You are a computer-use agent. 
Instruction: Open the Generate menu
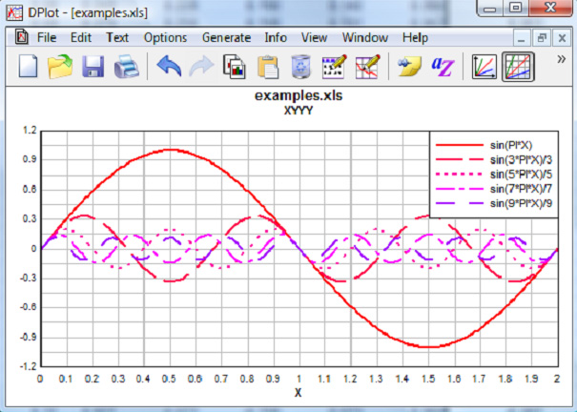[x=226, y=37]
